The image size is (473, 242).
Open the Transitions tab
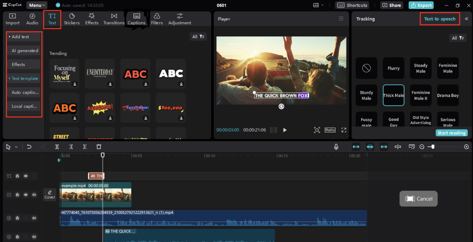[114, 19]
